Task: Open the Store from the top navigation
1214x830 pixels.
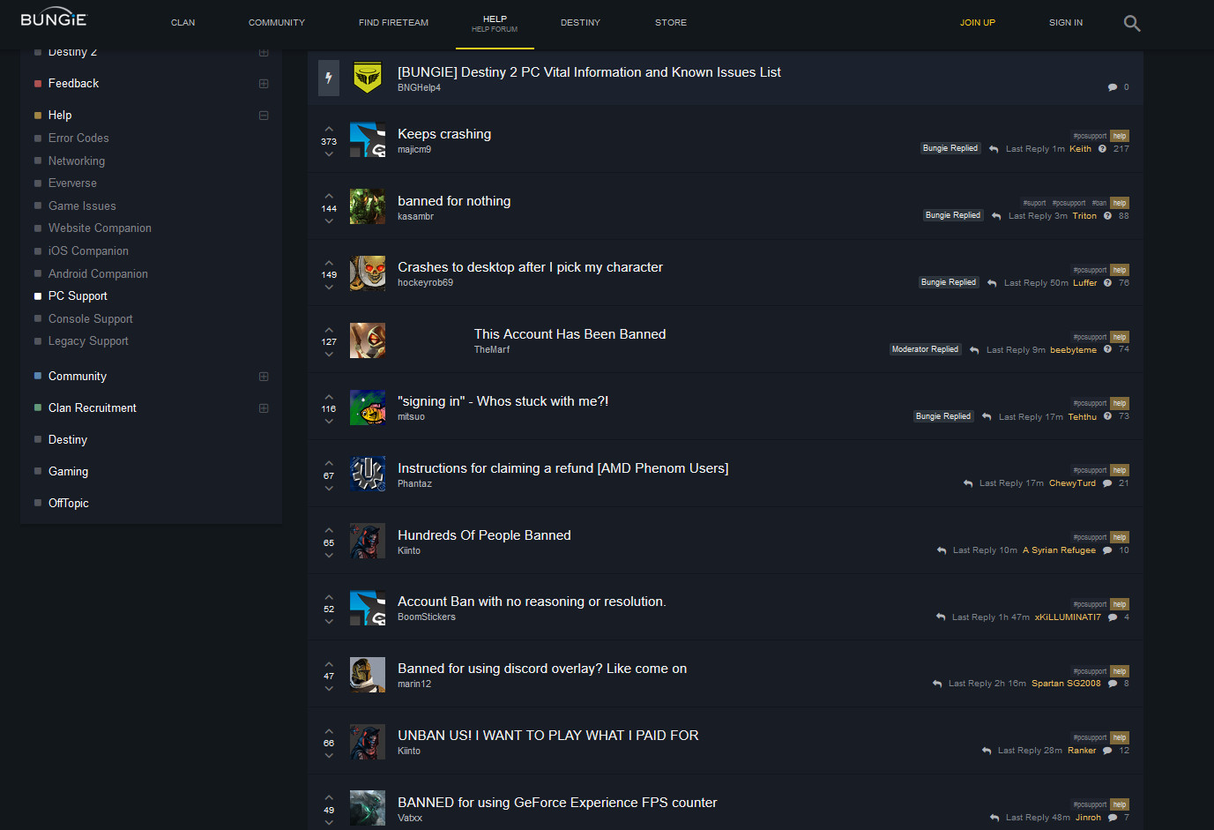Action: (x=671, y=23)
